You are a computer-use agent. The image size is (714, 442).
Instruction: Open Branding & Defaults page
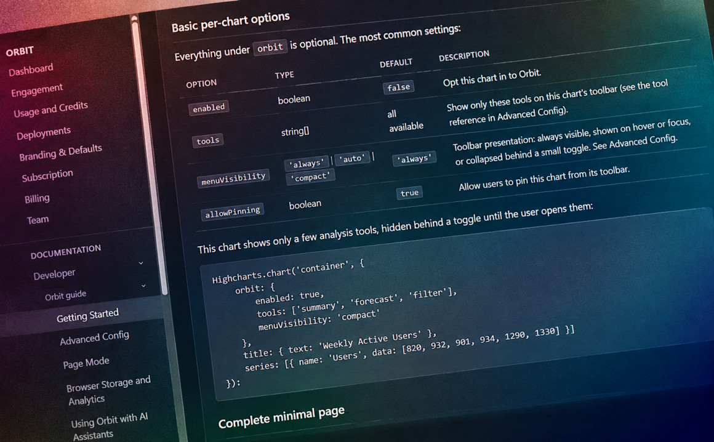[60, 153]
